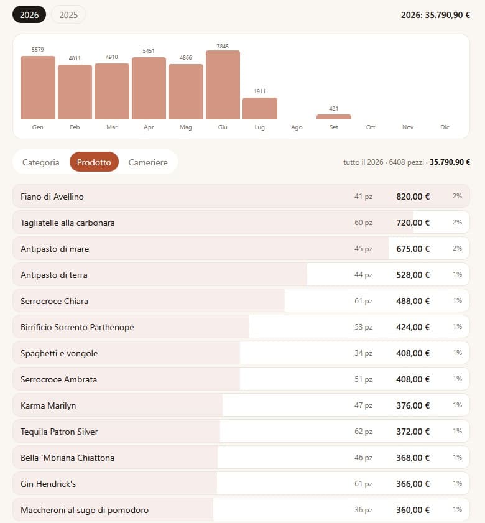
Task: Select the small Set bar in chart
Action: [334, 117]
